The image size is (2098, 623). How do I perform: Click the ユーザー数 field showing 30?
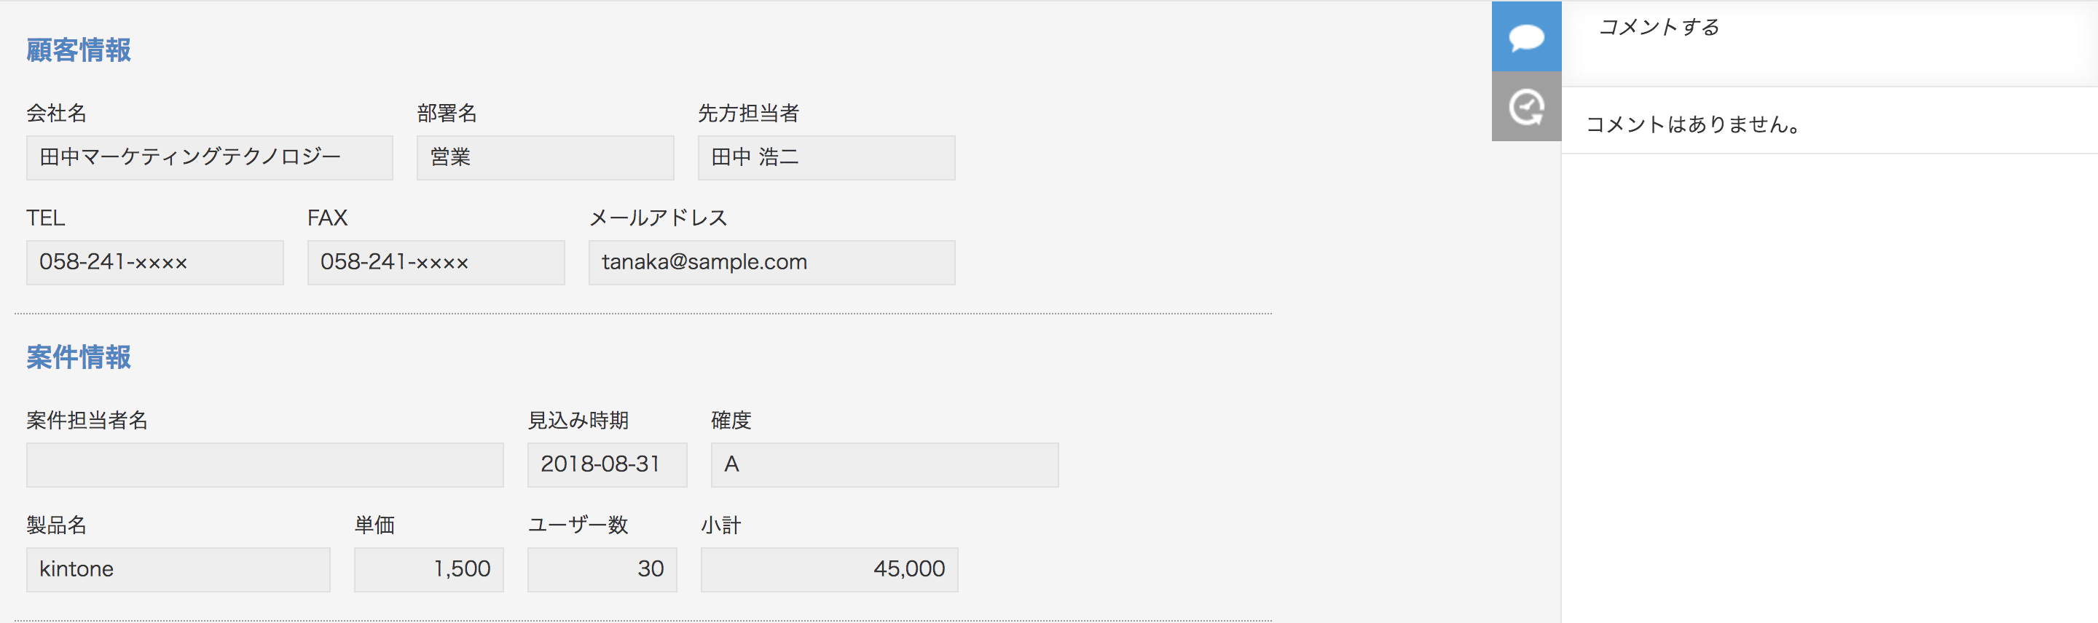tap(602, 570)
